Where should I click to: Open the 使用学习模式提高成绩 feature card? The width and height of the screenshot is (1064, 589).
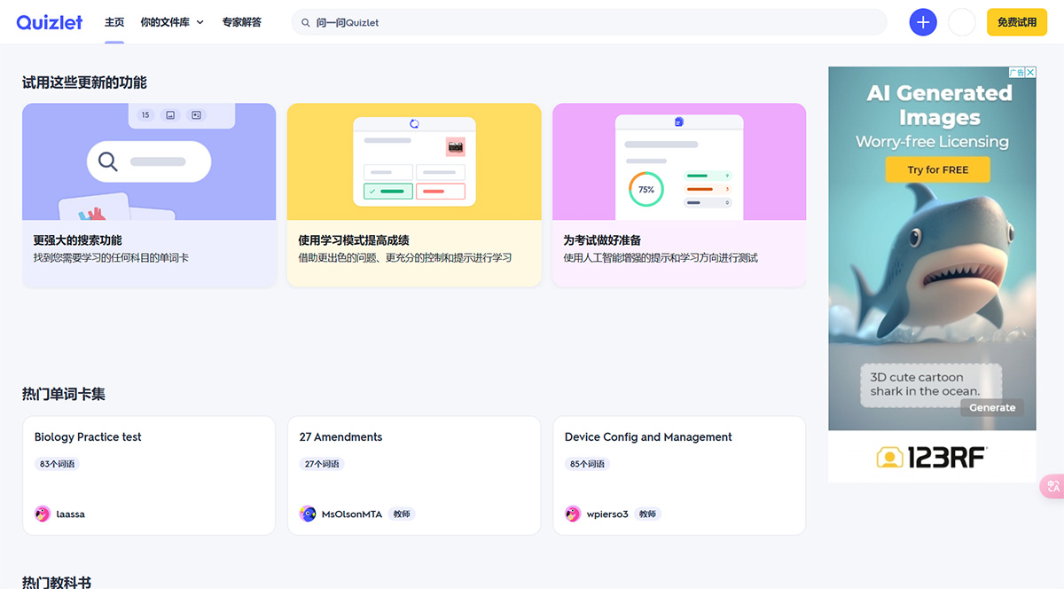tap(413, 195)
